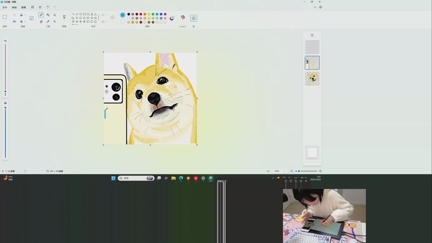
Task: Adjust the brush opacity slider
Action: [x=5, y=132]
